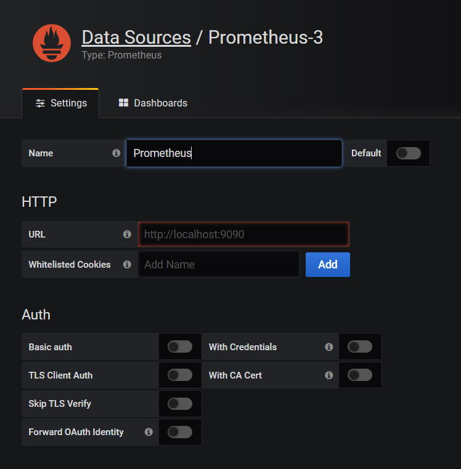461x469 pixels.
Task: Click the With CA Cert label text
Action: pos(235,375)
